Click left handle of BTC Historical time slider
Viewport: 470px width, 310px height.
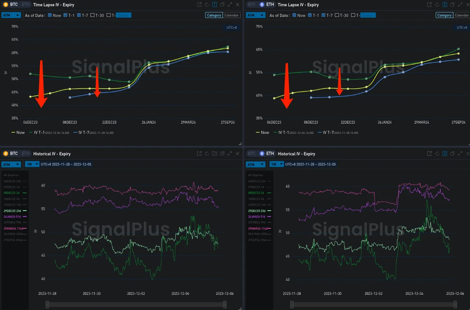(47, 304)
